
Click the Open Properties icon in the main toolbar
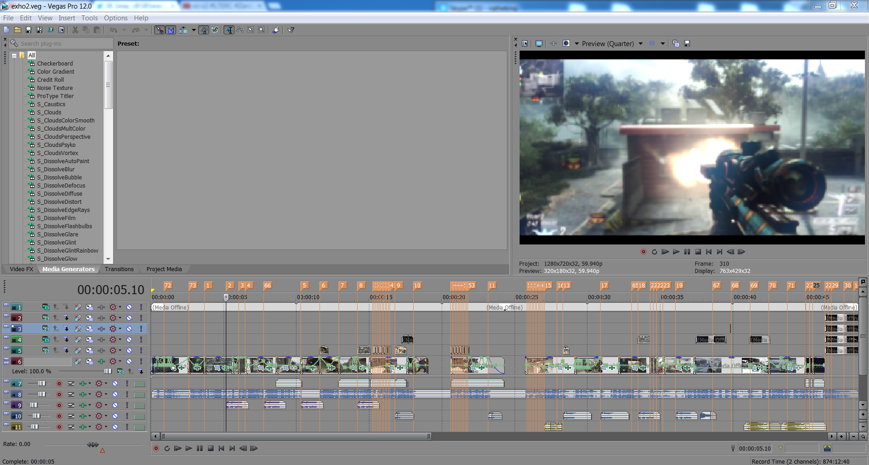[62, 30]
